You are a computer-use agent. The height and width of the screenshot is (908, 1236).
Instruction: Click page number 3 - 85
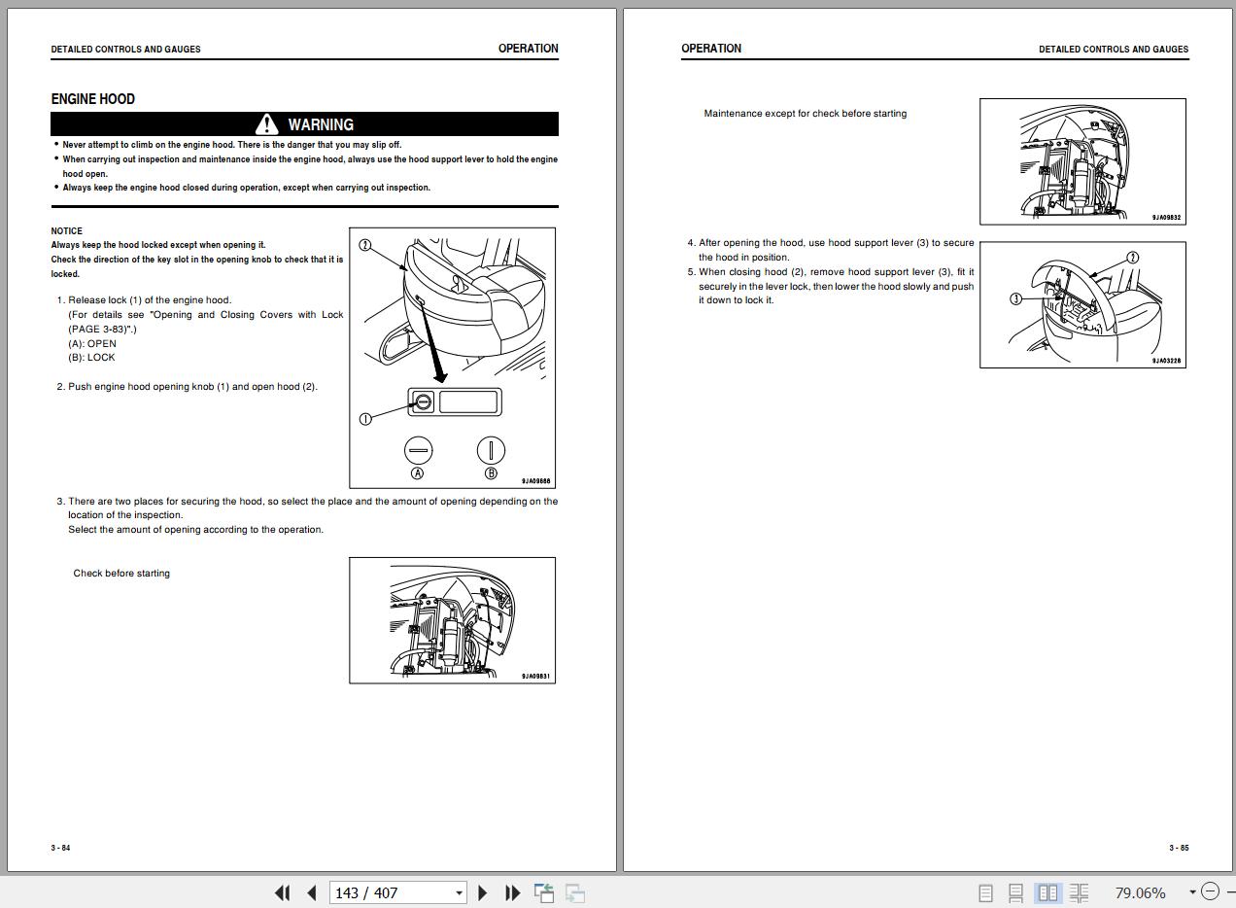(1179, 848)
